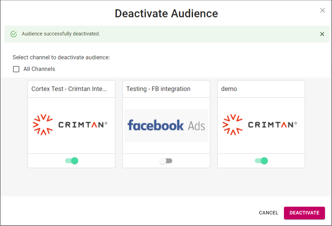Select the Crimtan logo in Cortex Test card
The image size is (332, 226).
(x=70, y=125)
